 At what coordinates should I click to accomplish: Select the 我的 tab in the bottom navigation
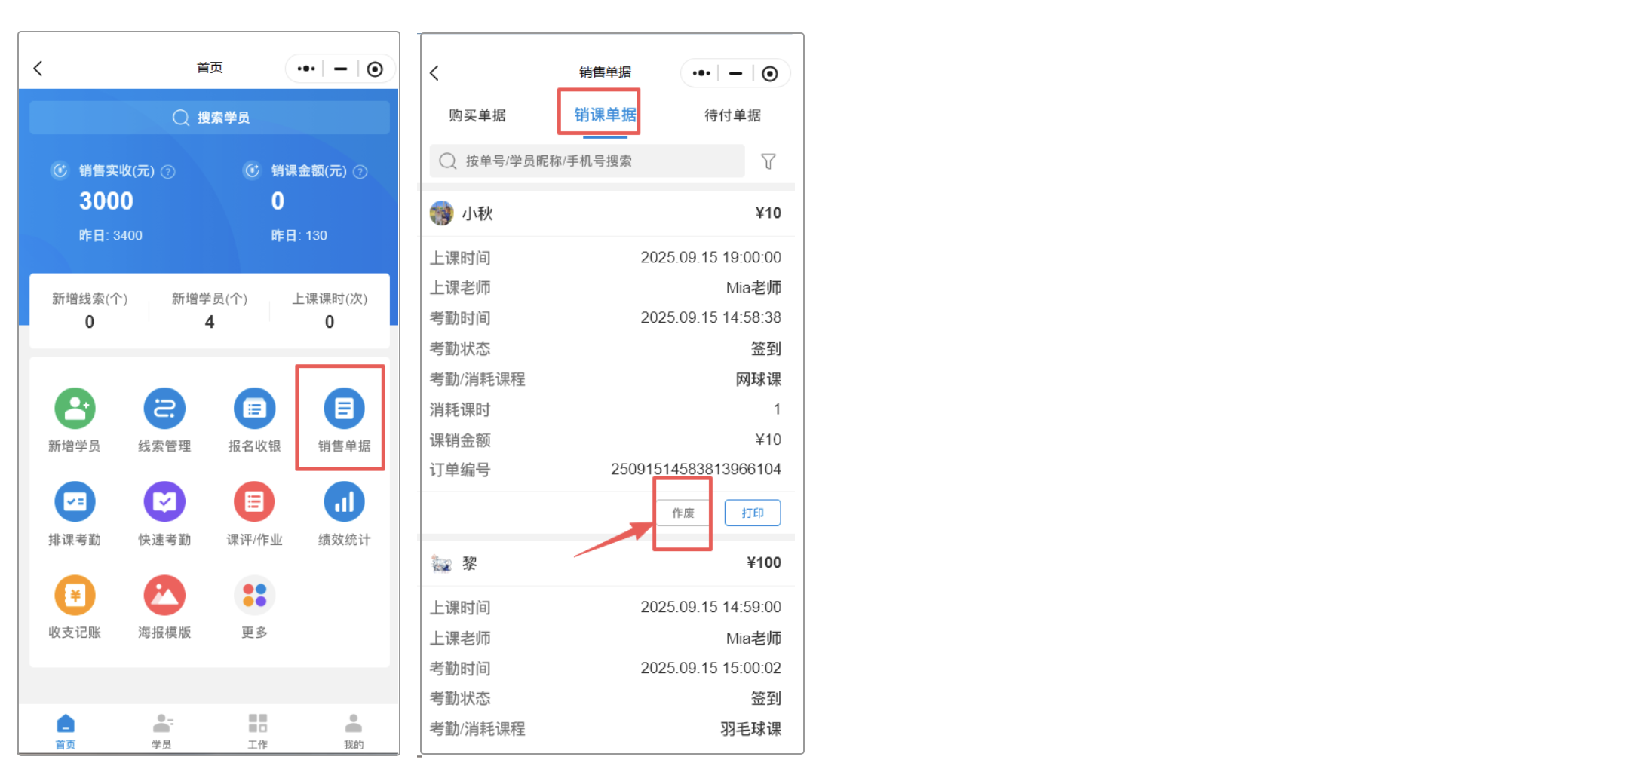[353, 730]
